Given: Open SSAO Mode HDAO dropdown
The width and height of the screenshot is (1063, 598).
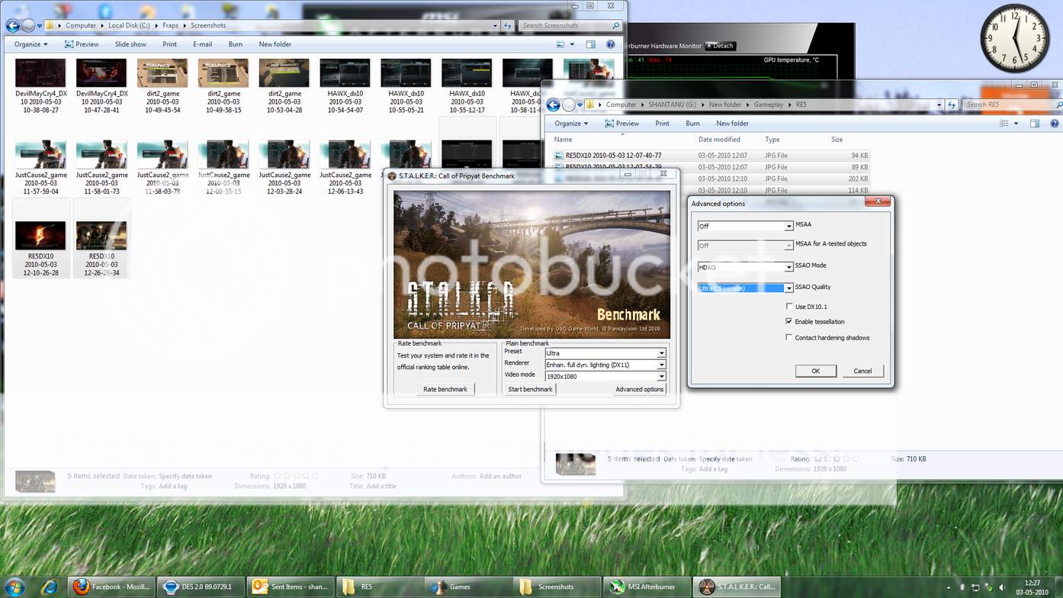Looking at the screenshot, I should pos(789,268).
